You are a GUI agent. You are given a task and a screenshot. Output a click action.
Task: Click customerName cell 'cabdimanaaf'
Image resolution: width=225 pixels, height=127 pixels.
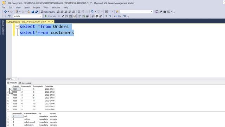30,122
